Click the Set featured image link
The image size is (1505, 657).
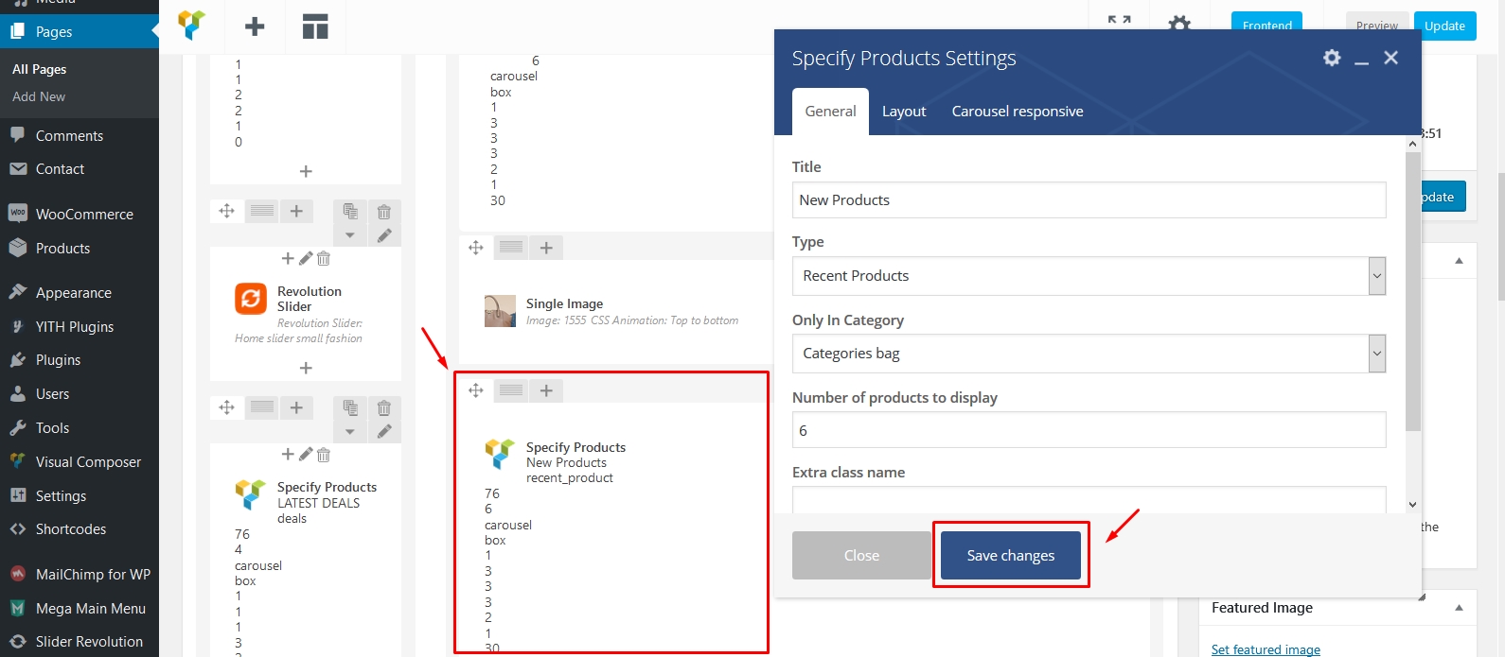click(x=1266, y=649)
